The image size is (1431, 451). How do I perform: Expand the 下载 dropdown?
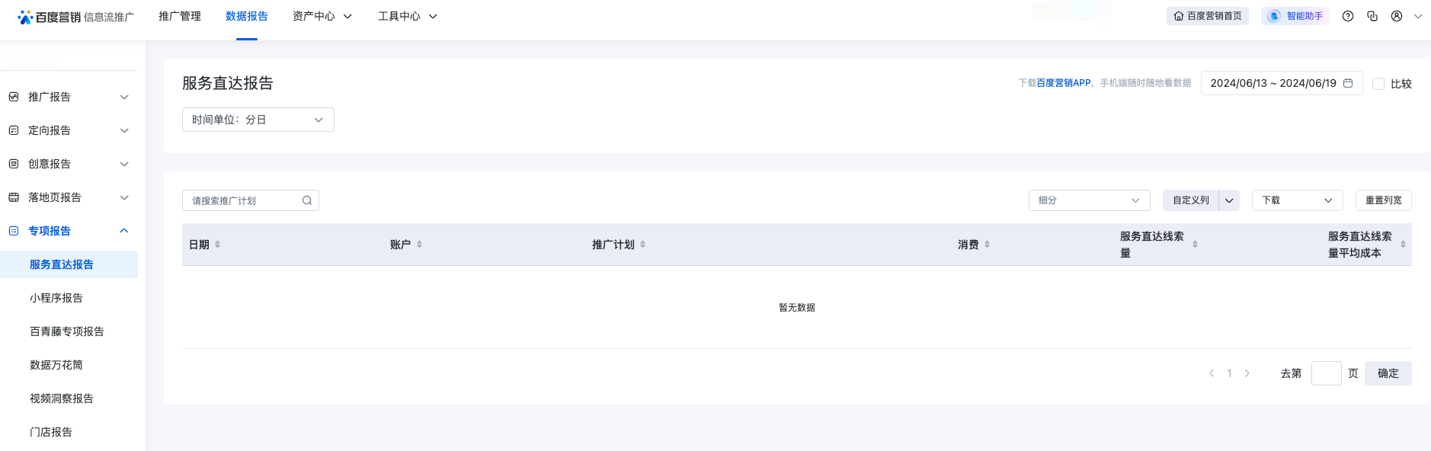[x=1297, y=200]
